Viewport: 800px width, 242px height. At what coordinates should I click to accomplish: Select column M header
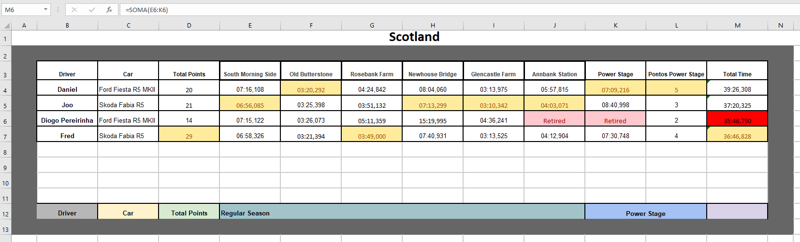pos(737,26)
